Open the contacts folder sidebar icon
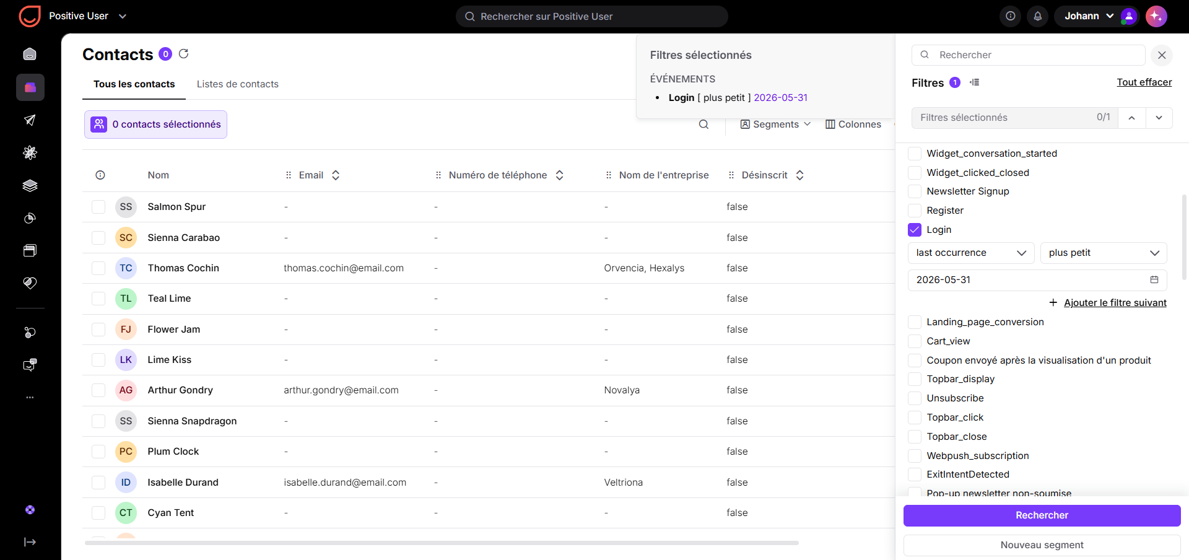1189x560 pixels. pos(30,87)
